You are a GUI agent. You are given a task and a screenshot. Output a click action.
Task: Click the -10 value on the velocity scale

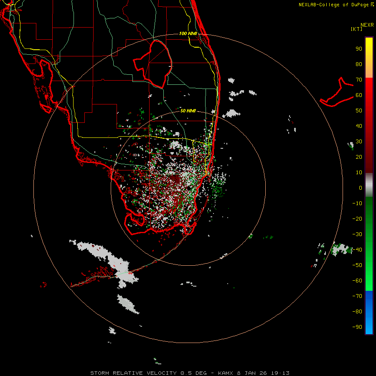point(357,203)
